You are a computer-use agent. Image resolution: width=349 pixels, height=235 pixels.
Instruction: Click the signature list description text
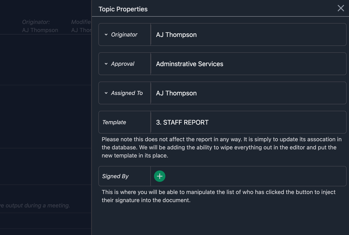[x=218, y=196]
